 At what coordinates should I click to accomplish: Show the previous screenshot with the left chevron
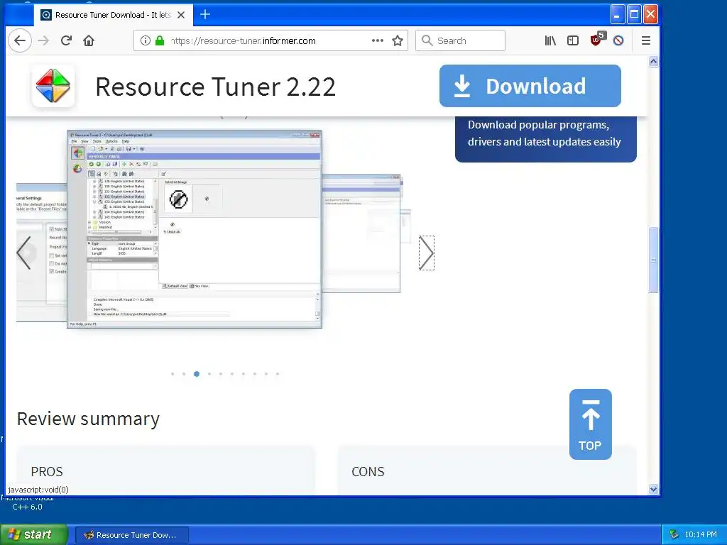click(x=23, y=253)
